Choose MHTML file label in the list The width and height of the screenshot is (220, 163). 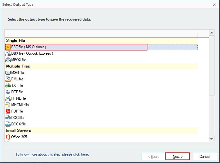20,105
